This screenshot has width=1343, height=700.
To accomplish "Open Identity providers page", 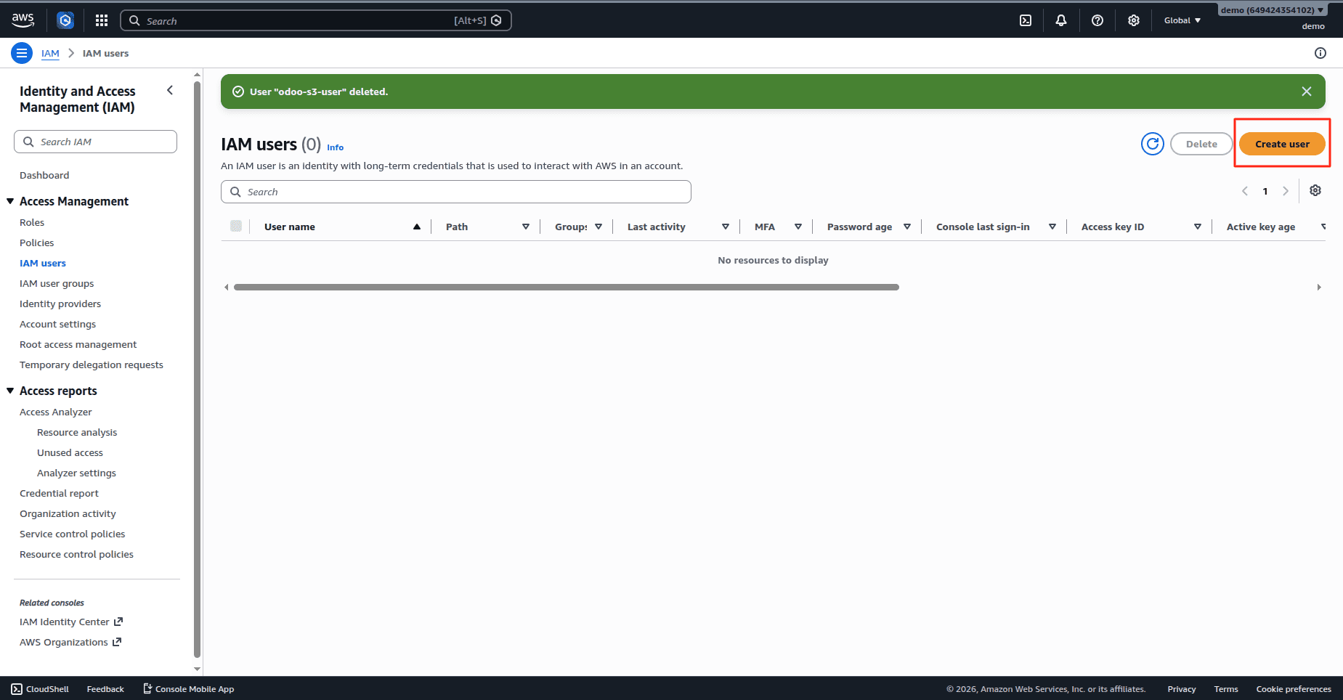I will [x=60, y=304].
